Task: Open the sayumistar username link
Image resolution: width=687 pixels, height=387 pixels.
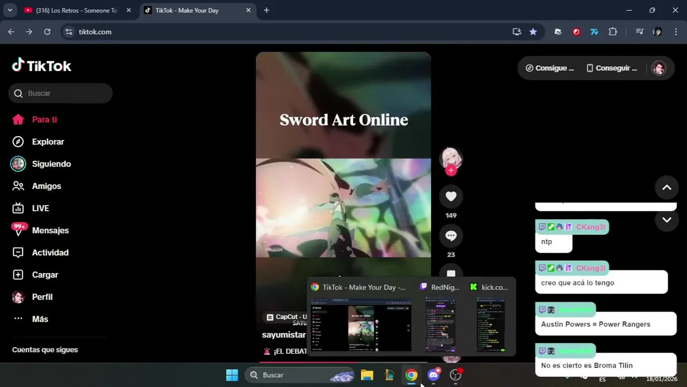Action: coord(284,334)
